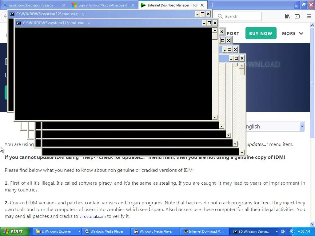
Task: Click the back cmd.exe title bar icon
Action: click(x=12, y=14)
